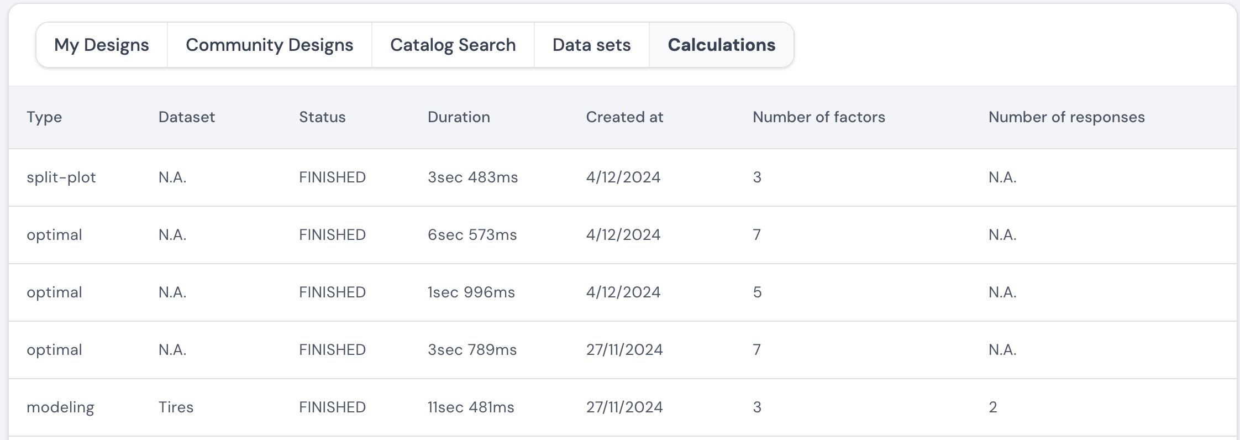Viewport: 1240px width, 440px height.
Task: Sort by the Duration column header
Action: [x=459, y=117]
